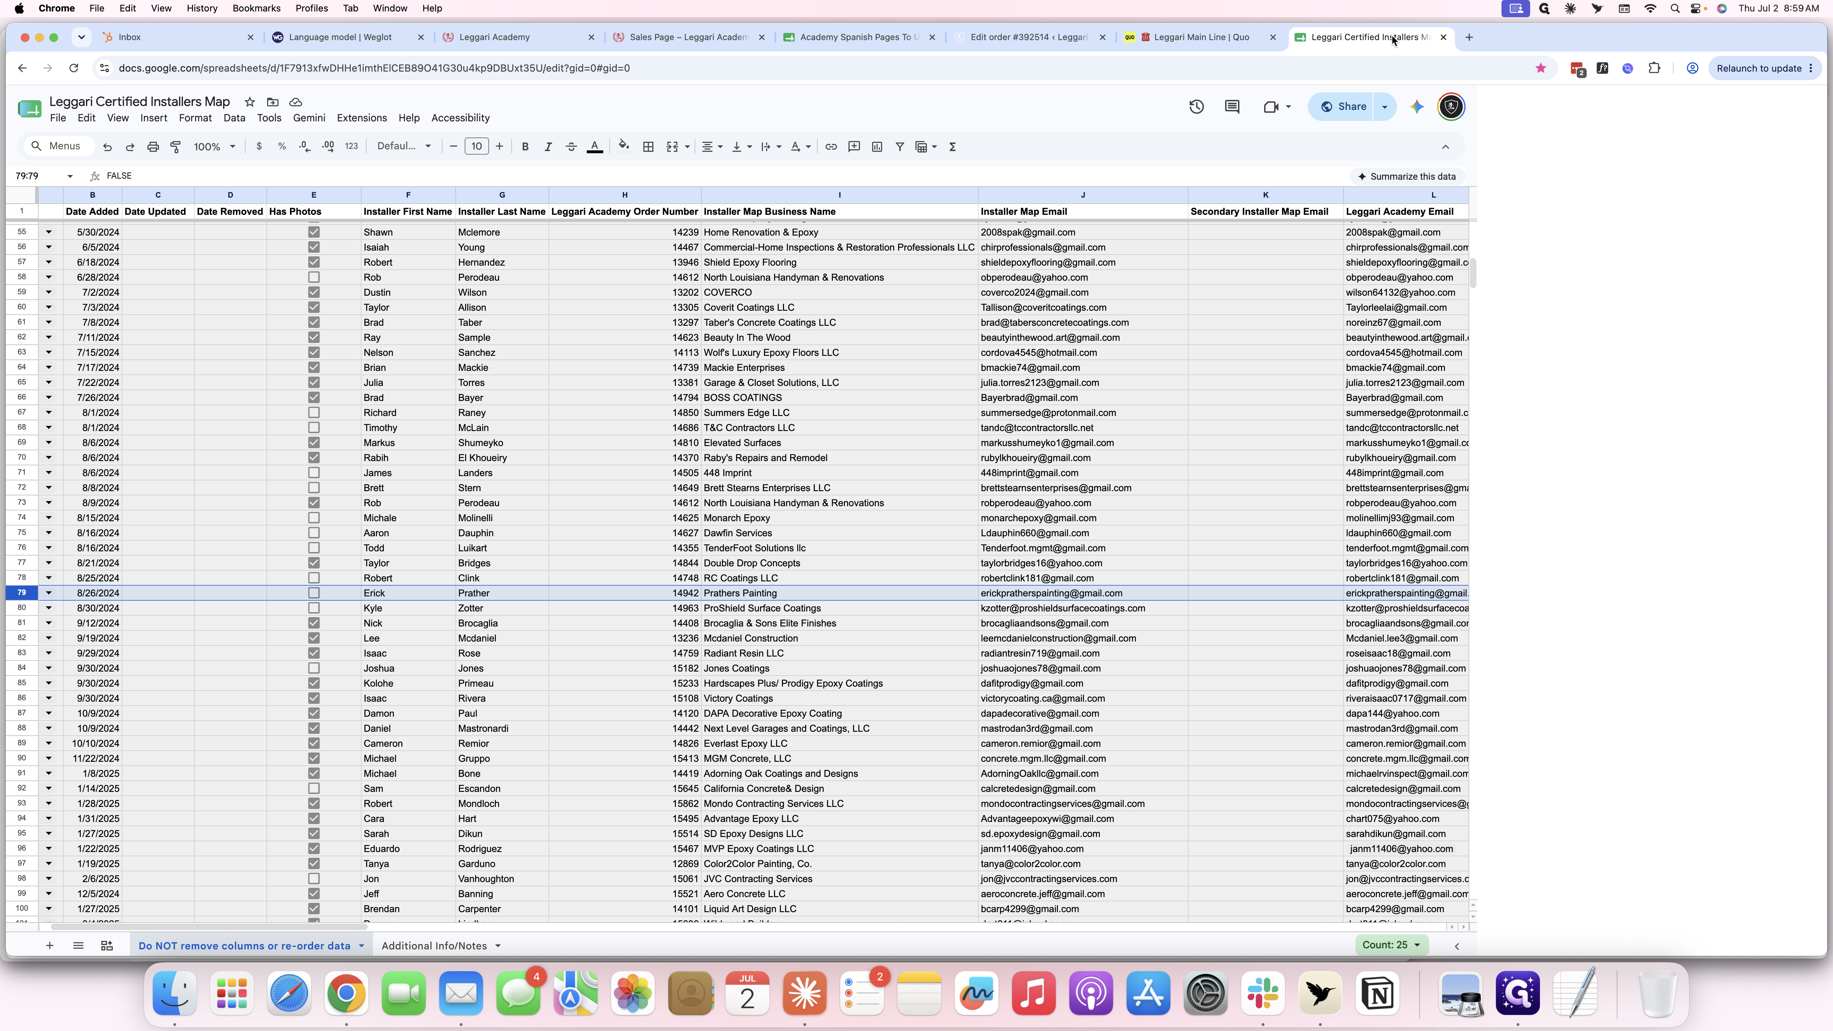The height and width of the screenshot is (1031, 1833).
Task: Open the Share options dropdown arrow
Action: [1384, 107]
